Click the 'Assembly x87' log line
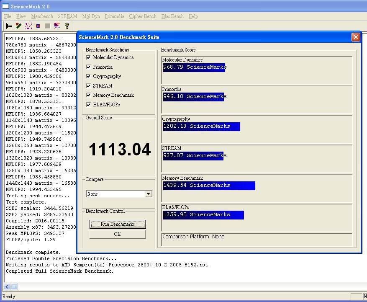This screenshot has height=302, width=367. click(x=41, y=227)
